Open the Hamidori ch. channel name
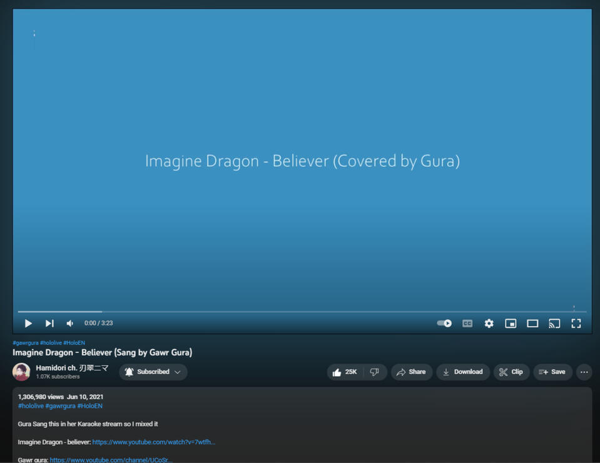600x463 pixels. [72, 368]
